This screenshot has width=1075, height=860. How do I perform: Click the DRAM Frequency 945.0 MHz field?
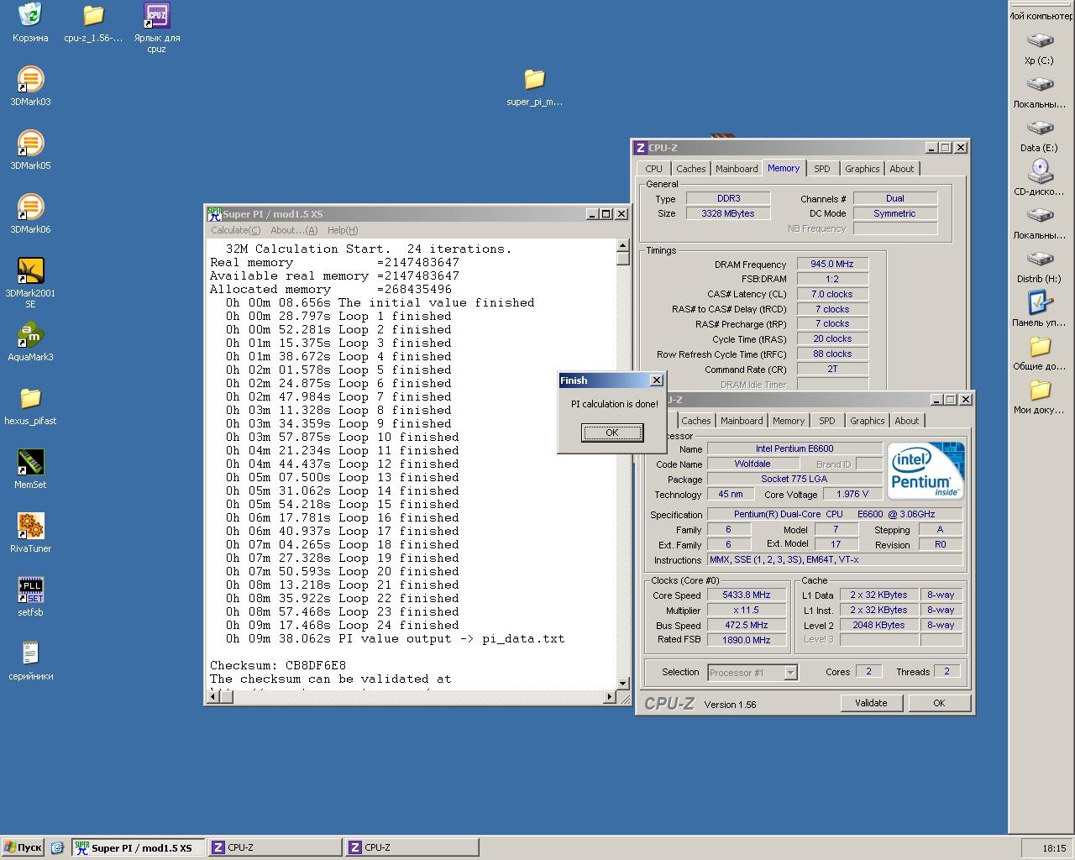tap(832, 264)
